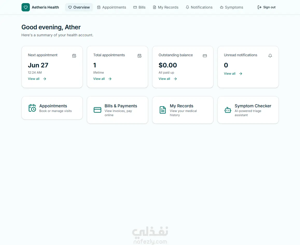Click the card icon in Bills nav tab

pos(135,7)
